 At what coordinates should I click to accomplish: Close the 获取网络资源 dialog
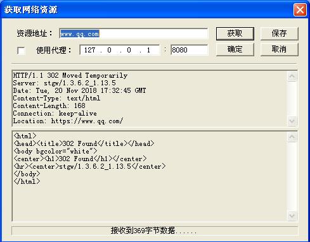(300, 9)
